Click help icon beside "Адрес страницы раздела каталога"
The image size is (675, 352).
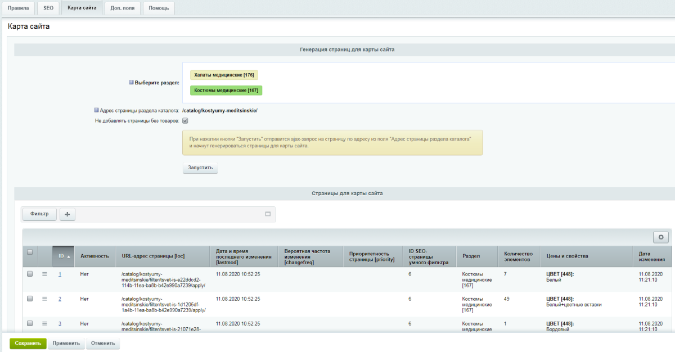point(96,110)
